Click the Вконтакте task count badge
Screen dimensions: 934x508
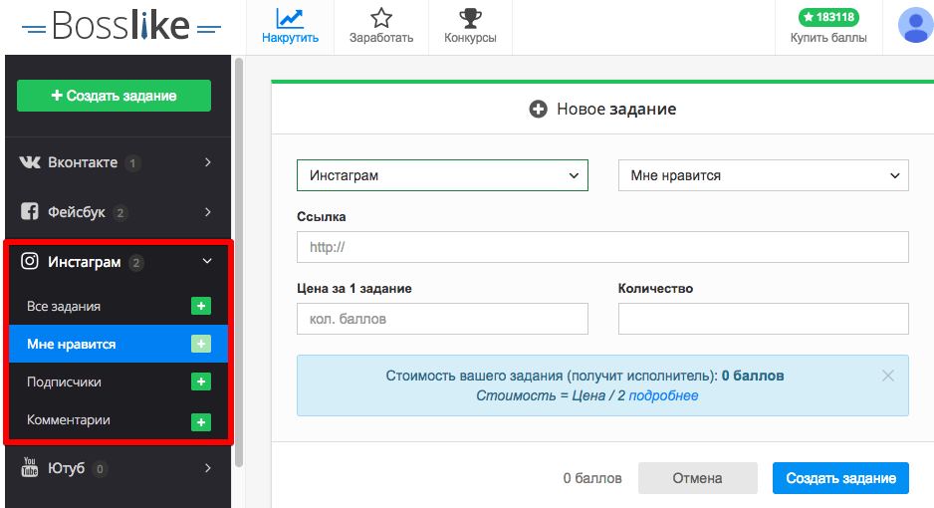[132, 162]
